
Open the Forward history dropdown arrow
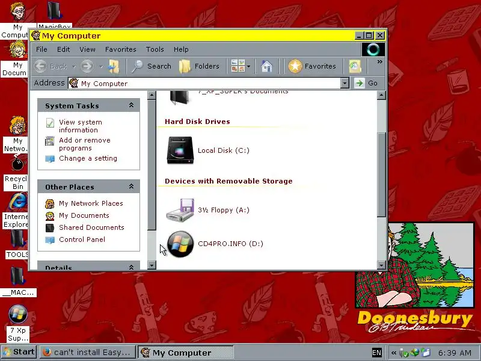(x=101, y=66)
